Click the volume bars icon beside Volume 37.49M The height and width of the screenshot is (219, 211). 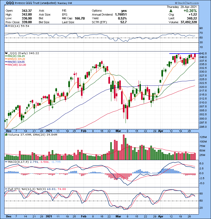[6, 135]
